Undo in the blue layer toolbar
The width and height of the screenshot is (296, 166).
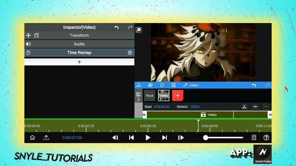click(254, 85)
